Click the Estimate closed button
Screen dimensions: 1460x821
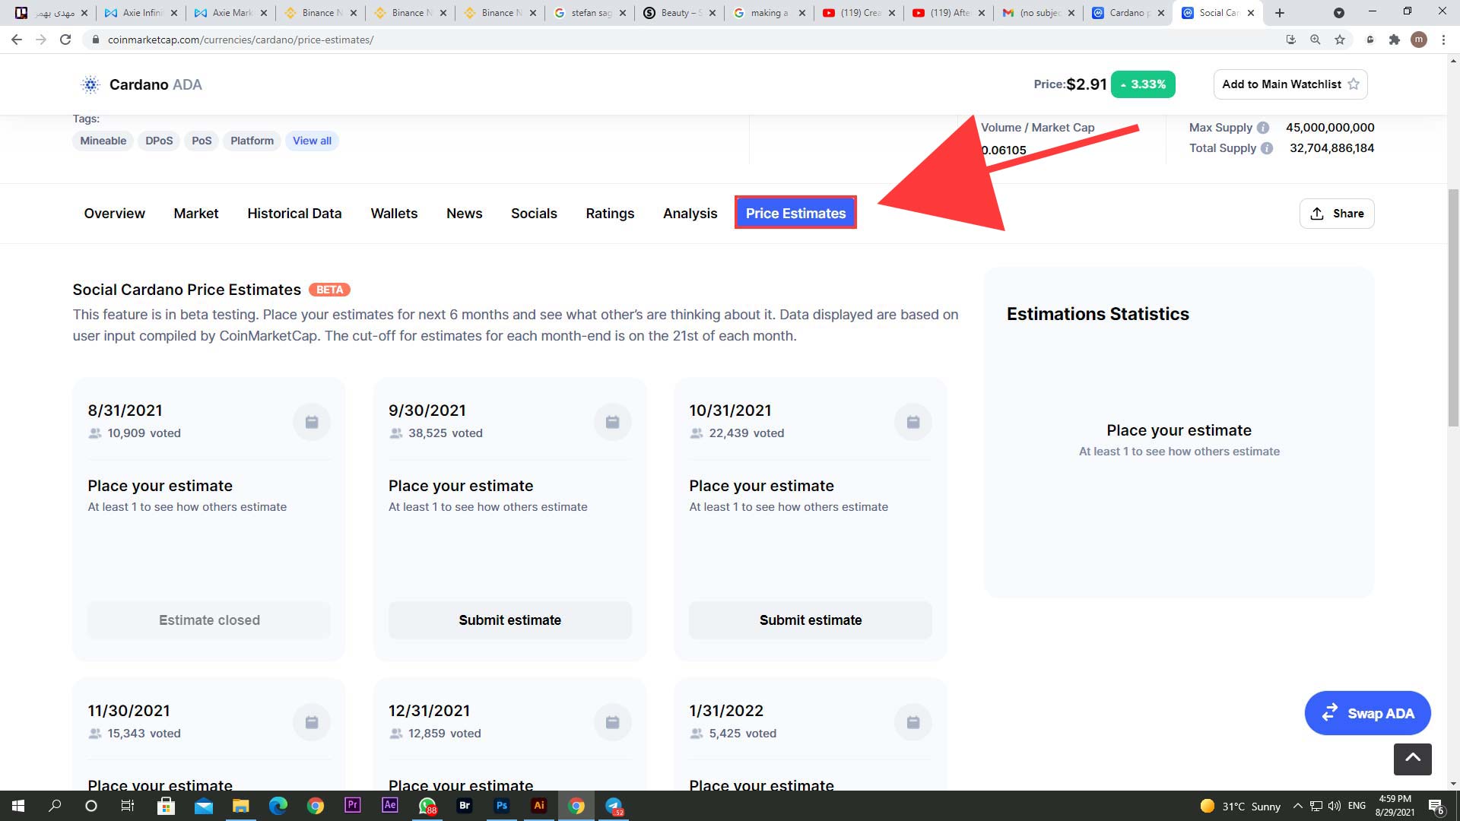pos(209,620)
